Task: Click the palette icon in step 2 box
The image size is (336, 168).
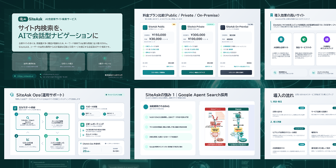Action: click(x=57, y=118)
